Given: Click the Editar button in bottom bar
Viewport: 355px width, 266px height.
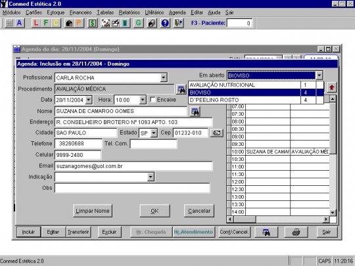Looking at the screenshot, I should (x=53, y=232).
